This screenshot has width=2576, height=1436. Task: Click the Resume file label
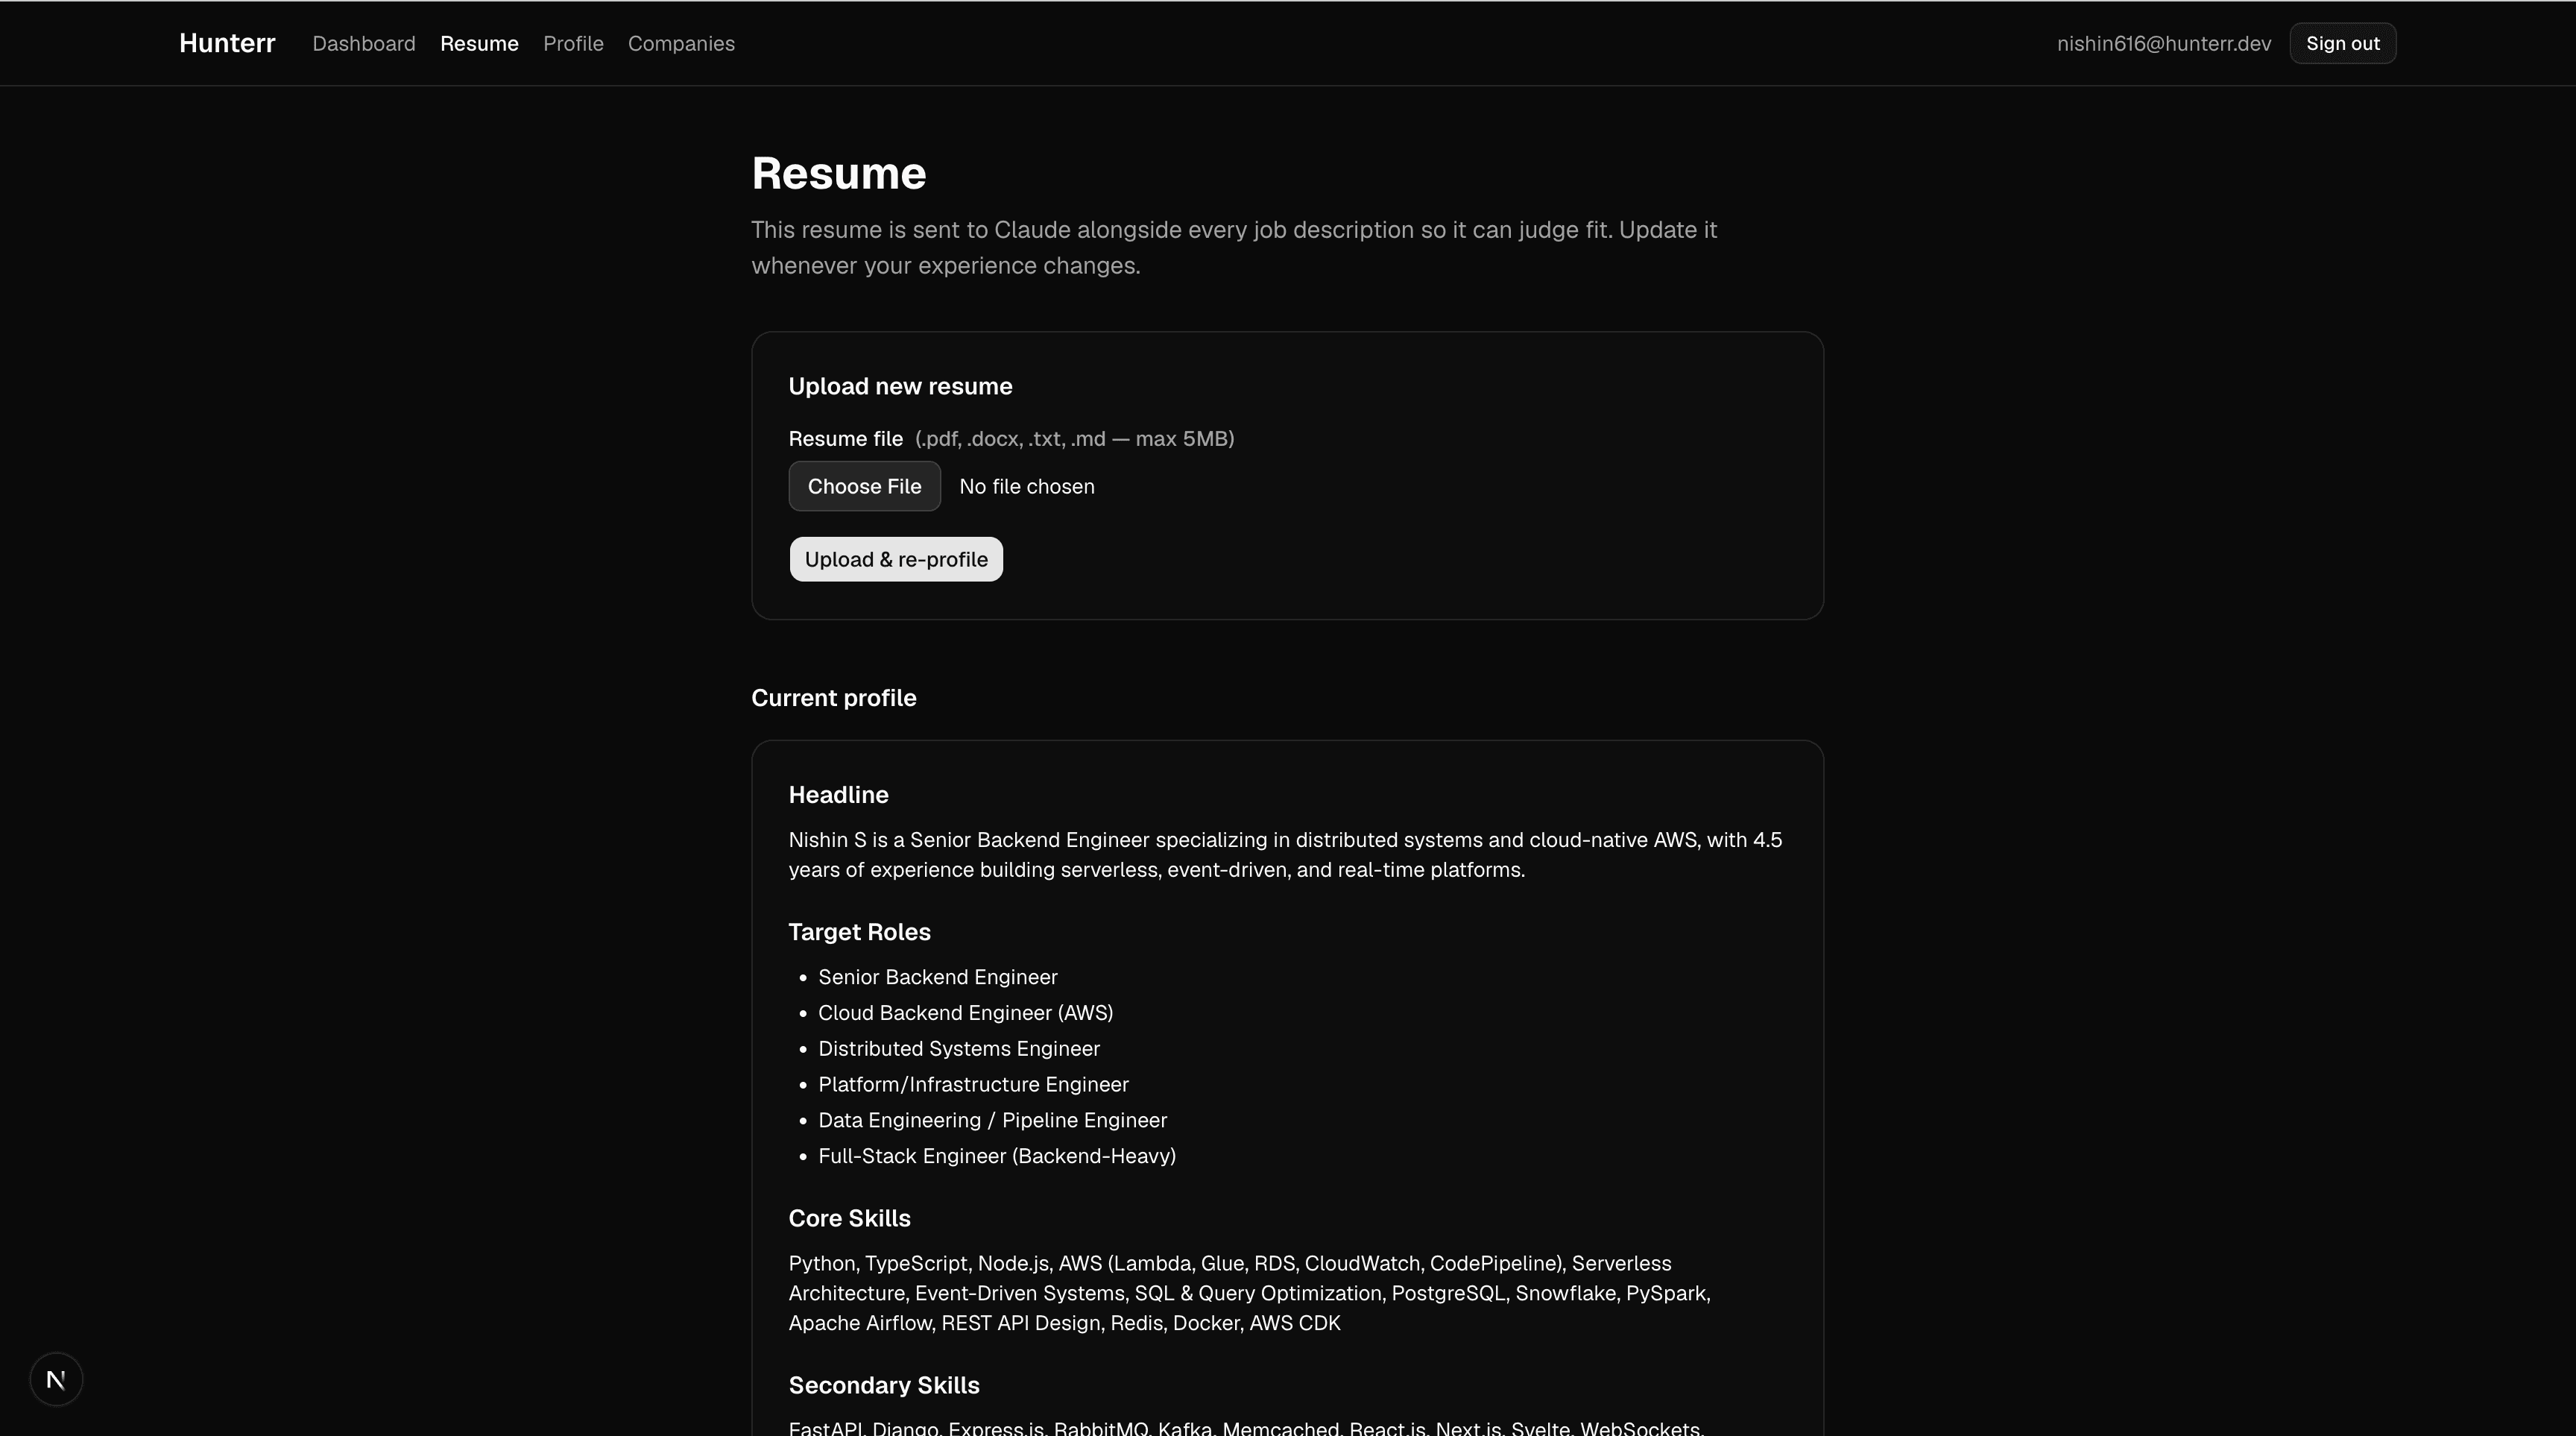(x=845, y=439)
